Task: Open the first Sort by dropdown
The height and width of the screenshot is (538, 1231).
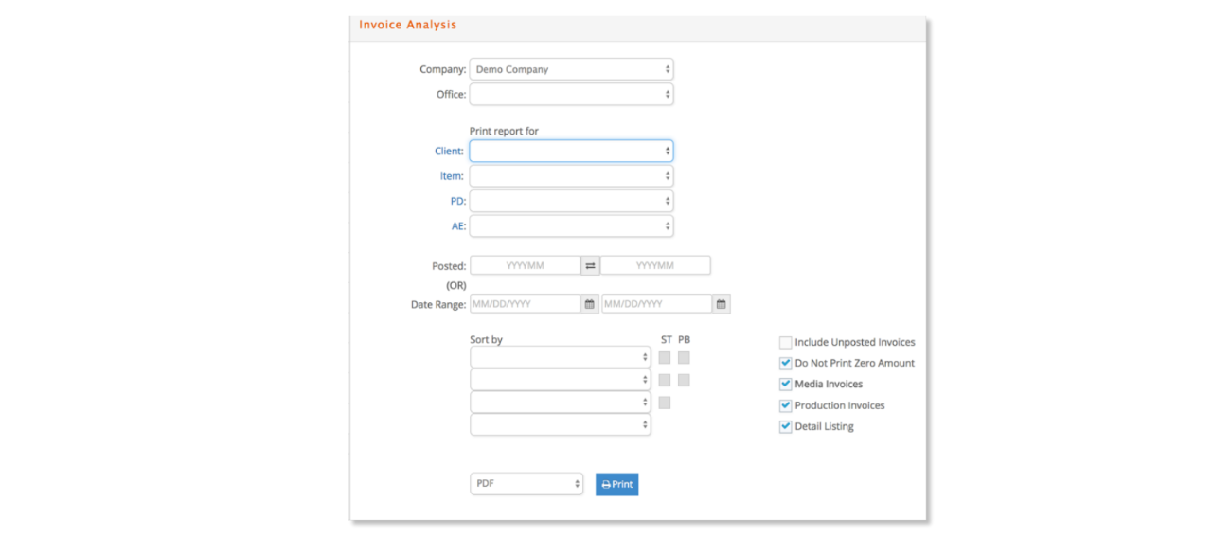Action: point(561,357)
